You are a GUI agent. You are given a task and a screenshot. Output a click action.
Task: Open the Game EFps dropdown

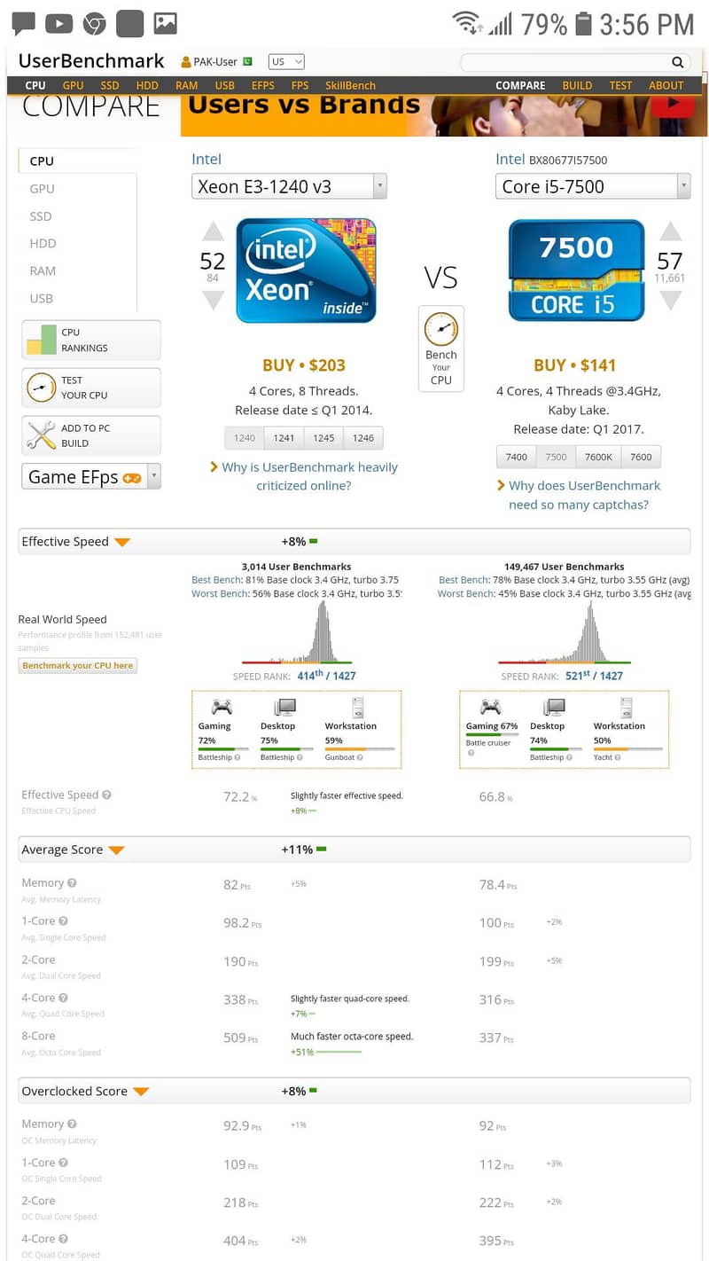pos(91,476)
